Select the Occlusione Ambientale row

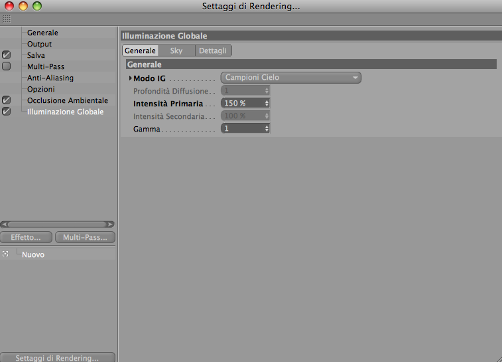[x=68, y=100]
